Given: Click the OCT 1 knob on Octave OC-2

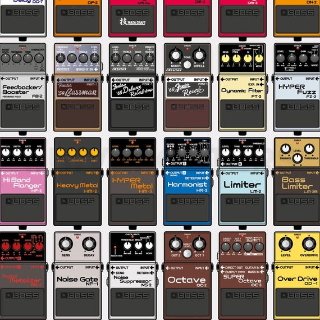Looking at the screenshot, I should (199, 244).
